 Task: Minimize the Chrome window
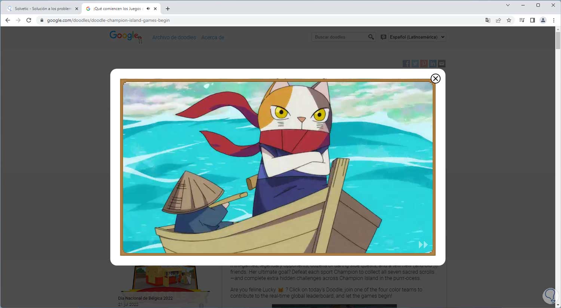point(523,5)
